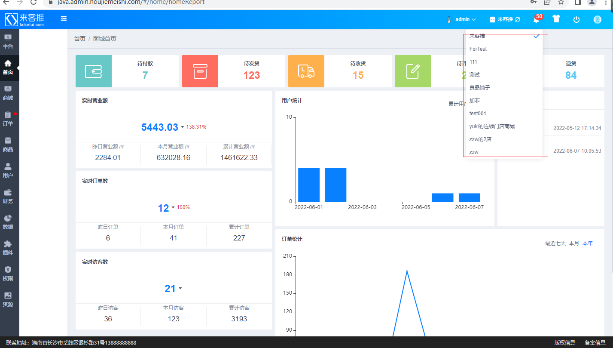Expand the arrow beside 5443.03 revenue
The width and height of the screenshot is (613, 348).
(x=182, y=127)
